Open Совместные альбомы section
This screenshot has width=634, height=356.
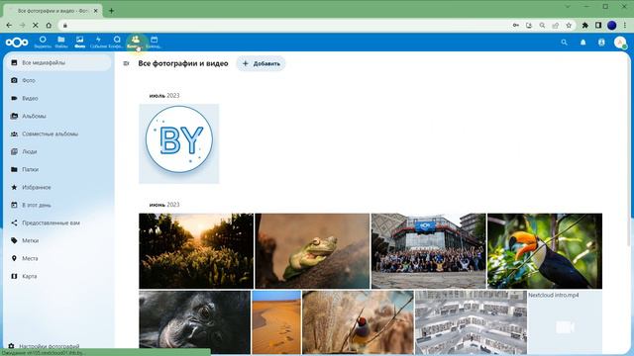[58, 133]
